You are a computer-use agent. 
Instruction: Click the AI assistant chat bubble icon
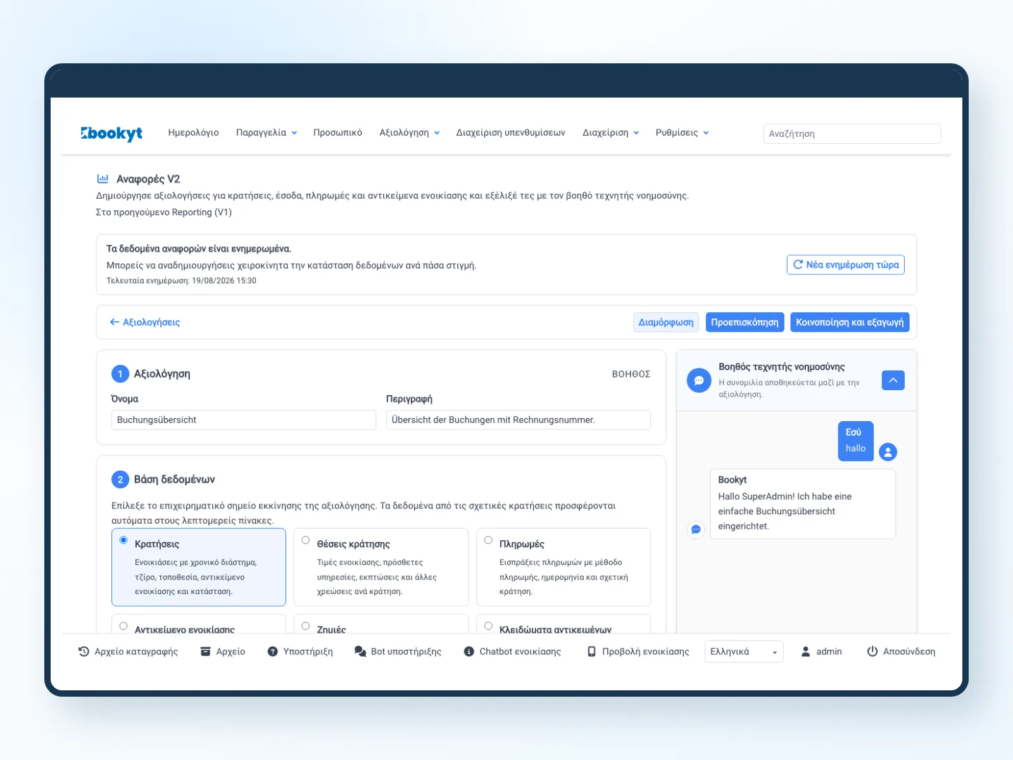[699, 381]
